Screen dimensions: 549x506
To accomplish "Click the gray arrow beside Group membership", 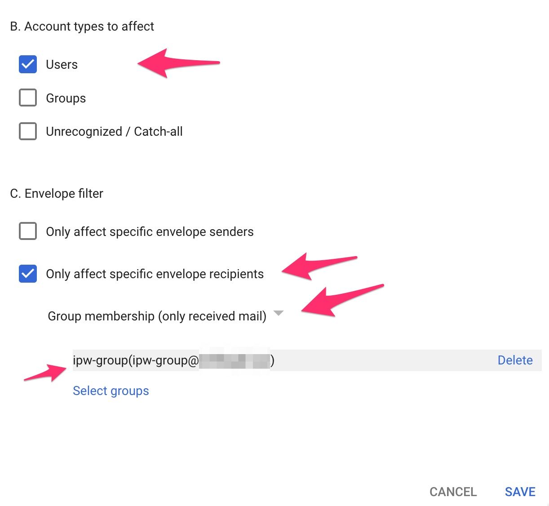I will 279,313.
